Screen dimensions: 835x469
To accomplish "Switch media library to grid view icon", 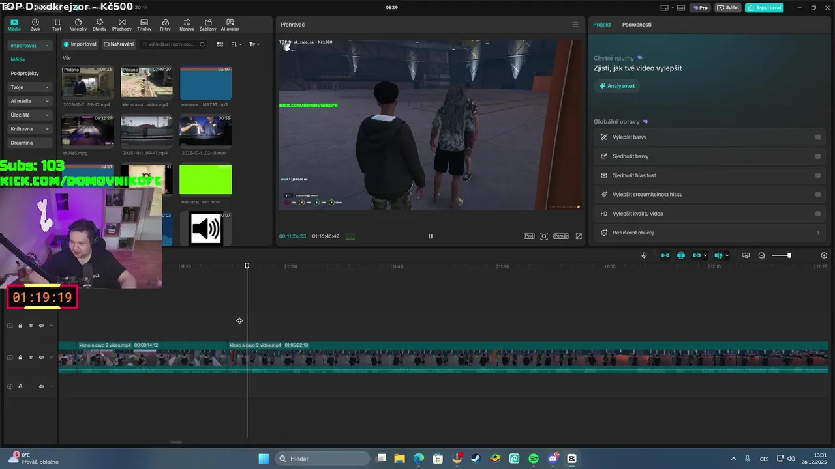I will tap(220, 44).
